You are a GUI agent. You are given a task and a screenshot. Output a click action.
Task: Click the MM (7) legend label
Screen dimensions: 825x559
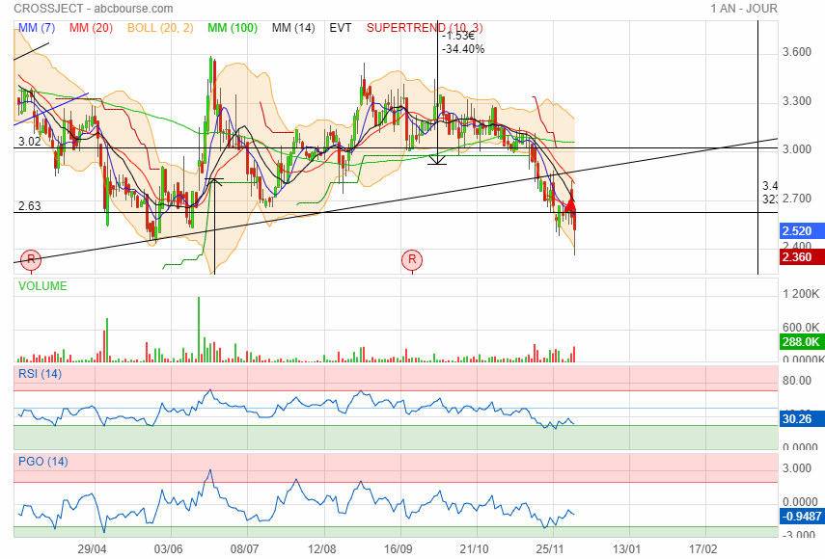tap(37, 28)
